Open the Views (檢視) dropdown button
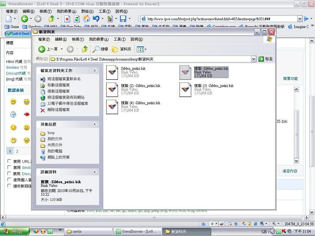Viewport: 315px width, 236px height. [x=142, y=49]
